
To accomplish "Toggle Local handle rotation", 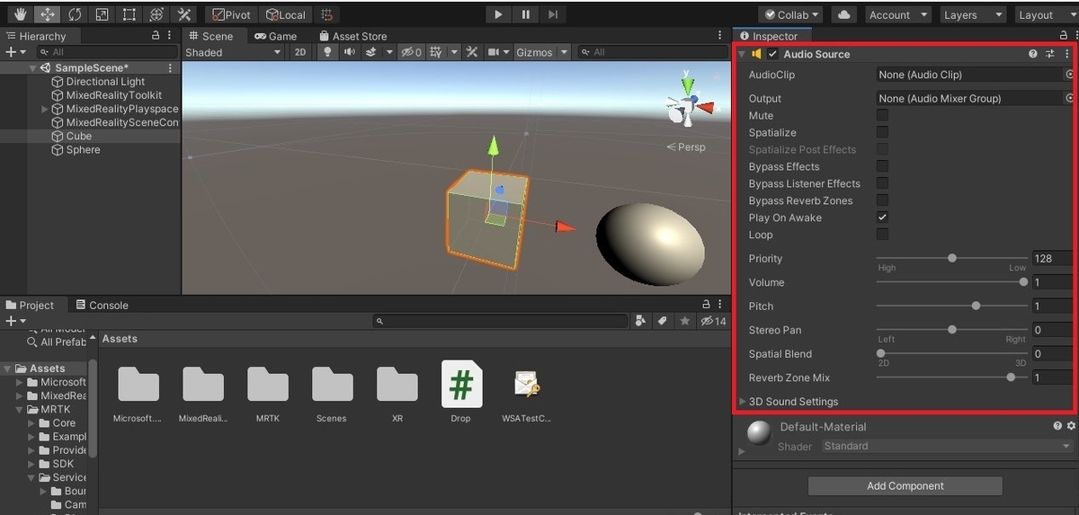I will coord(285,14).
